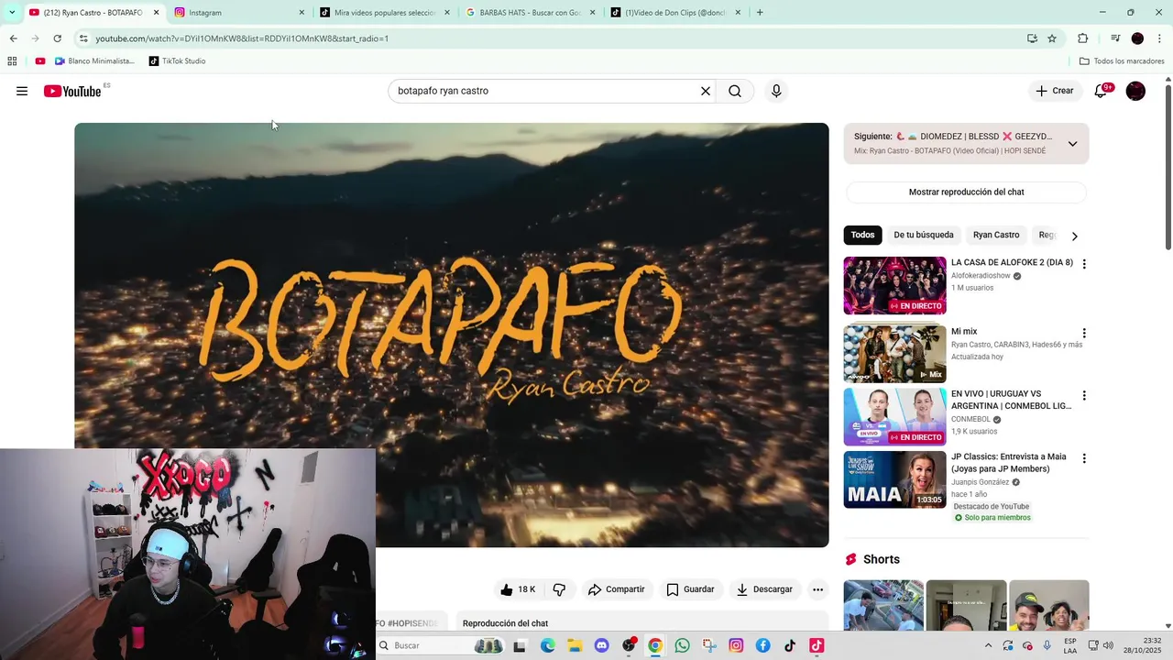Open a new Chrome tab
This screenshot has width=1173, height=660.
(760, 13)
